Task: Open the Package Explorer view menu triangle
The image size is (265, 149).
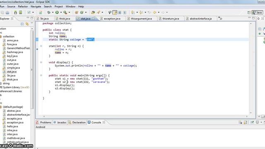Action: tap(32, 23)
